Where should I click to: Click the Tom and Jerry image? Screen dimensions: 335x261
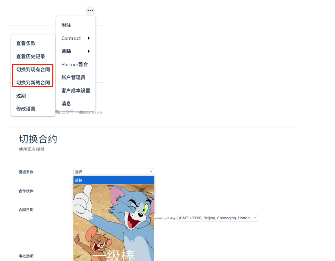click(113, 222)
